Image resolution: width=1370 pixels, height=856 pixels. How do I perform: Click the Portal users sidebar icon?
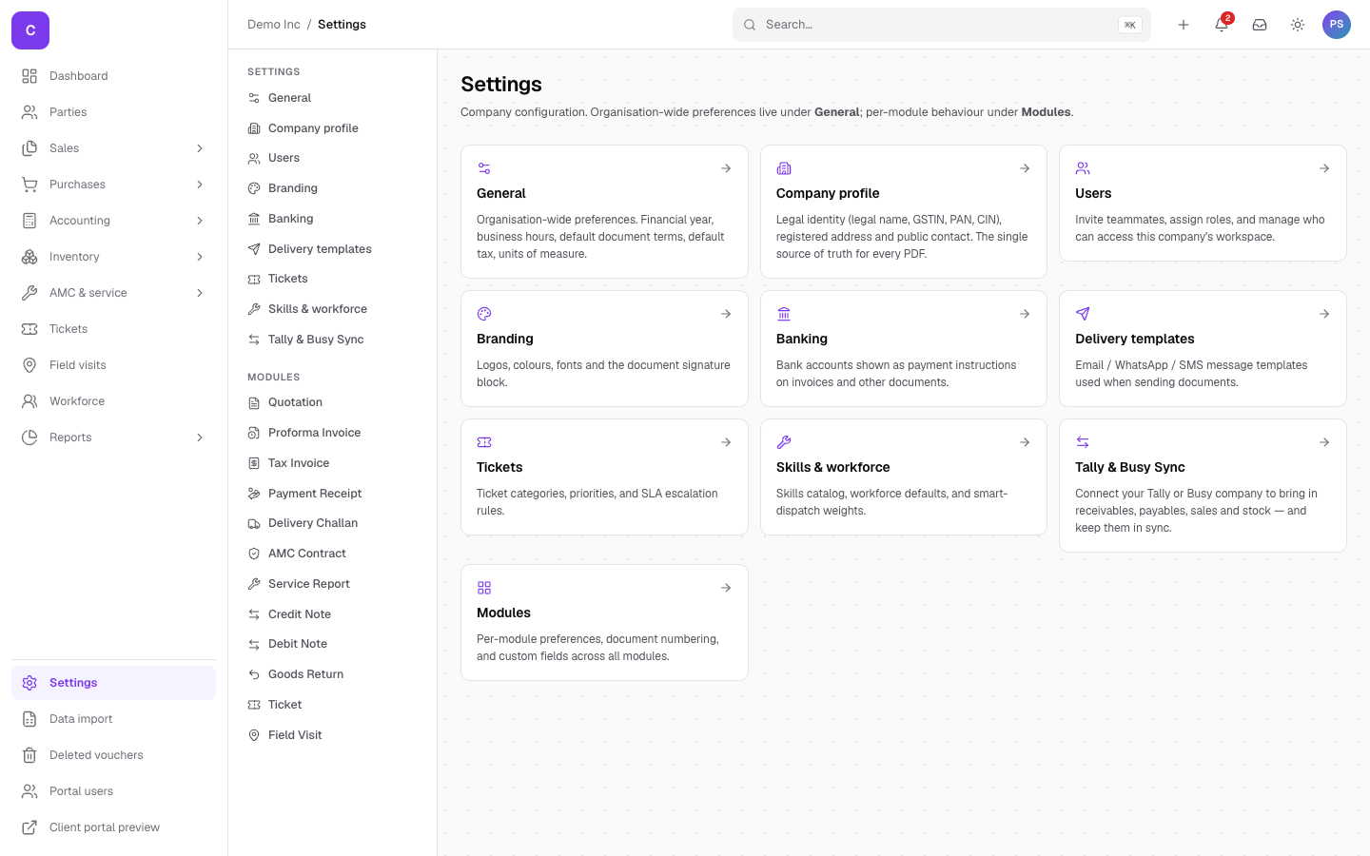29,791
